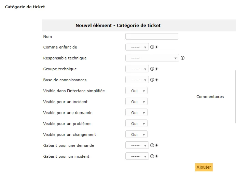
Task: Click info icon for Gabarit pour une demande
Action: pyautogui.click(x=152, y=145)
